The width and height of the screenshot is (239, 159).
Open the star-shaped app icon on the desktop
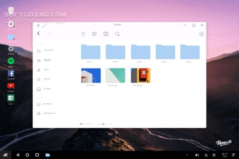click(11, 24)
